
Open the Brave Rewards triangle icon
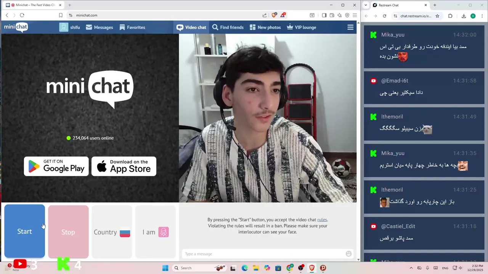point(283,15)
